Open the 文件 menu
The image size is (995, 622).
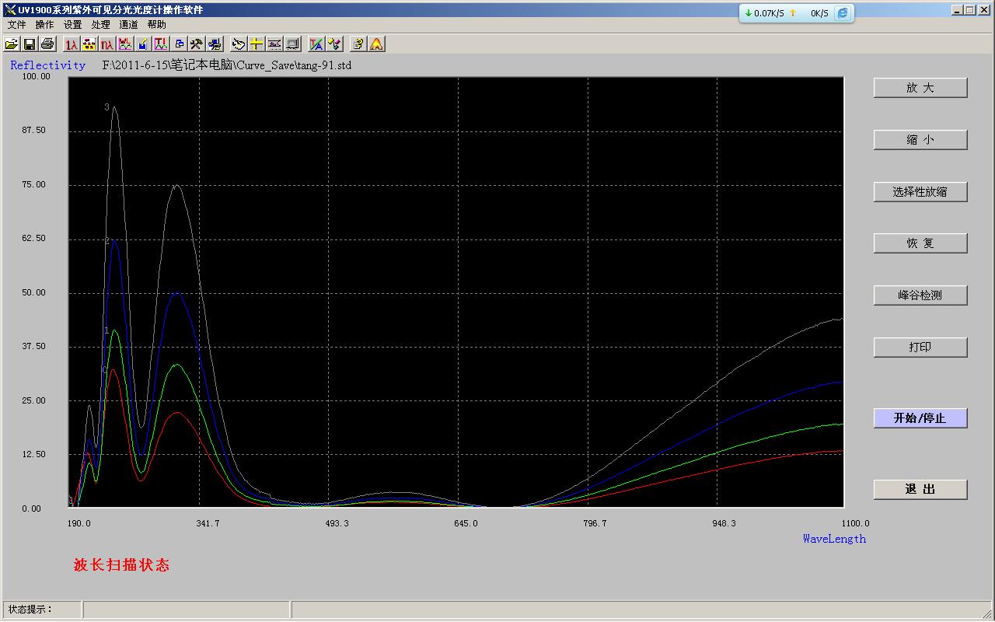pos(17,25)
